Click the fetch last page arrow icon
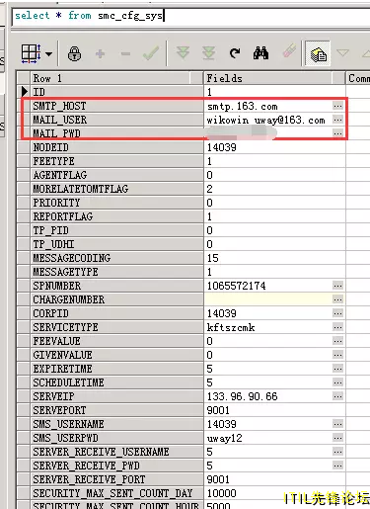 click(208, 53)
